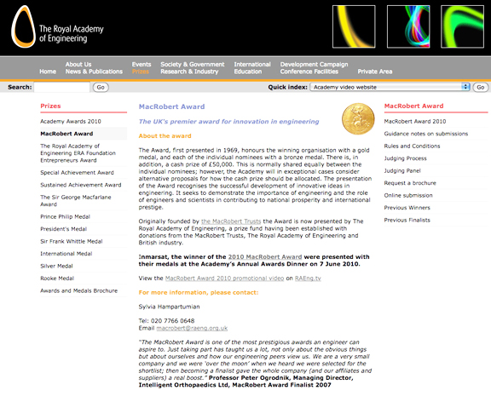Open the yellow light-trail banner thumbnail

(354, 26)
